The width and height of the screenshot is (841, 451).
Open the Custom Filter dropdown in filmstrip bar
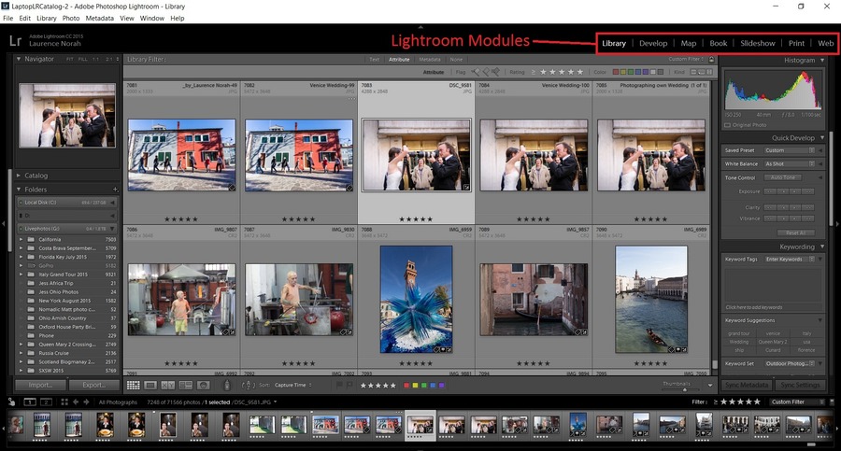(798, 402)
